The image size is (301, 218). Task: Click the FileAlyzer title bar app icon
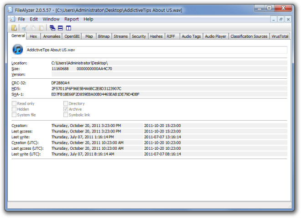pos(10,10)
